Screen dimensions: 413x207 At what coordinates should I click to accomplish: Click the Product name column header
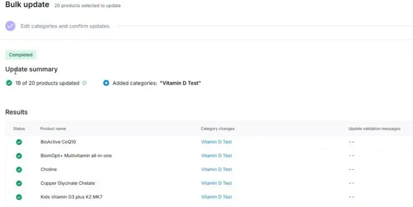click(53, 129)
